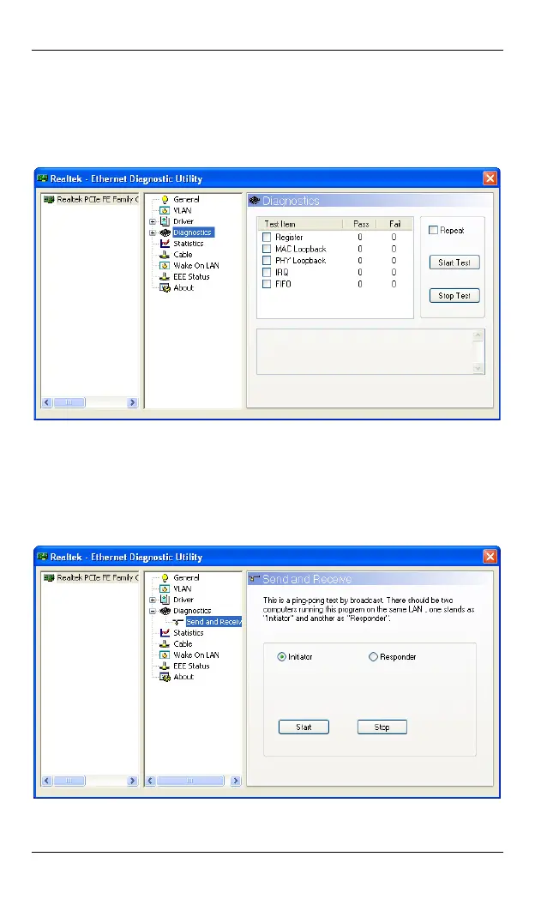Click the General lightbulb icon in upper window
The height and width of the screenshot is (899, 535).
[x=165, y=199]
